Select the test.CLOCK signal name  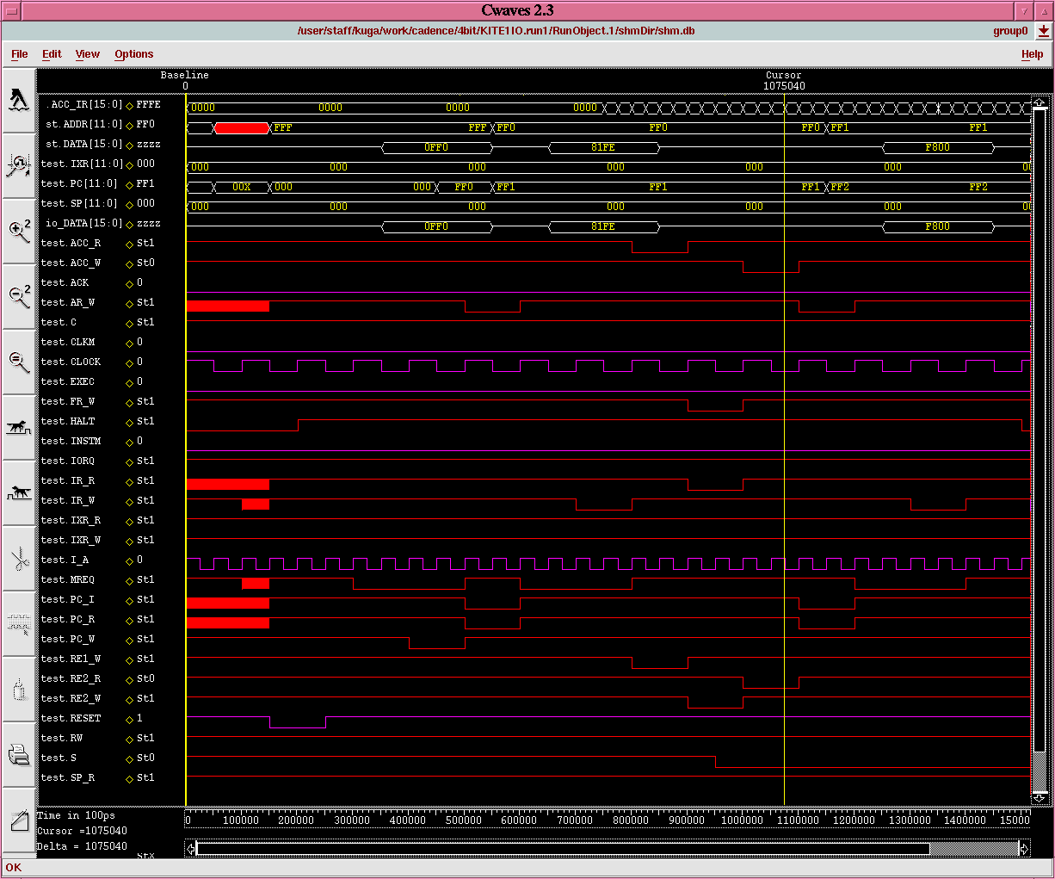click(71, 362)
